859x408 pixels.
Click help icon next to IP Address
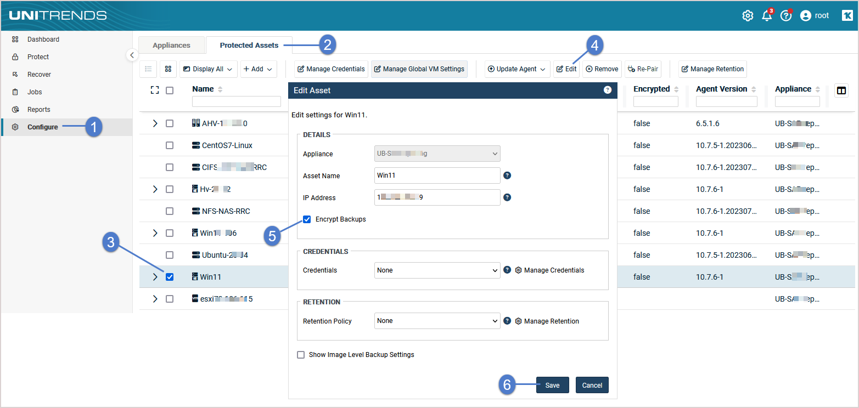pyautogui.click(x=507, y=197)
